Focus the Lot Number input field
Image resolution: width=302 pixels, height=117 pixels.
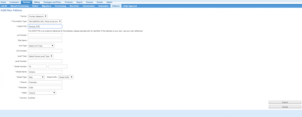(45, 35)
